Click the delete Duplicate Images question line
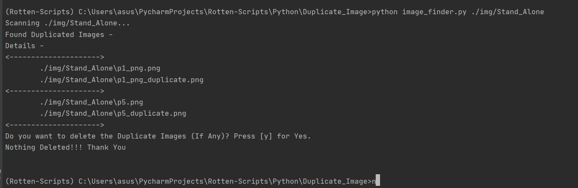The height and width of the screenshot is (188, 578). tap(158, 136)
